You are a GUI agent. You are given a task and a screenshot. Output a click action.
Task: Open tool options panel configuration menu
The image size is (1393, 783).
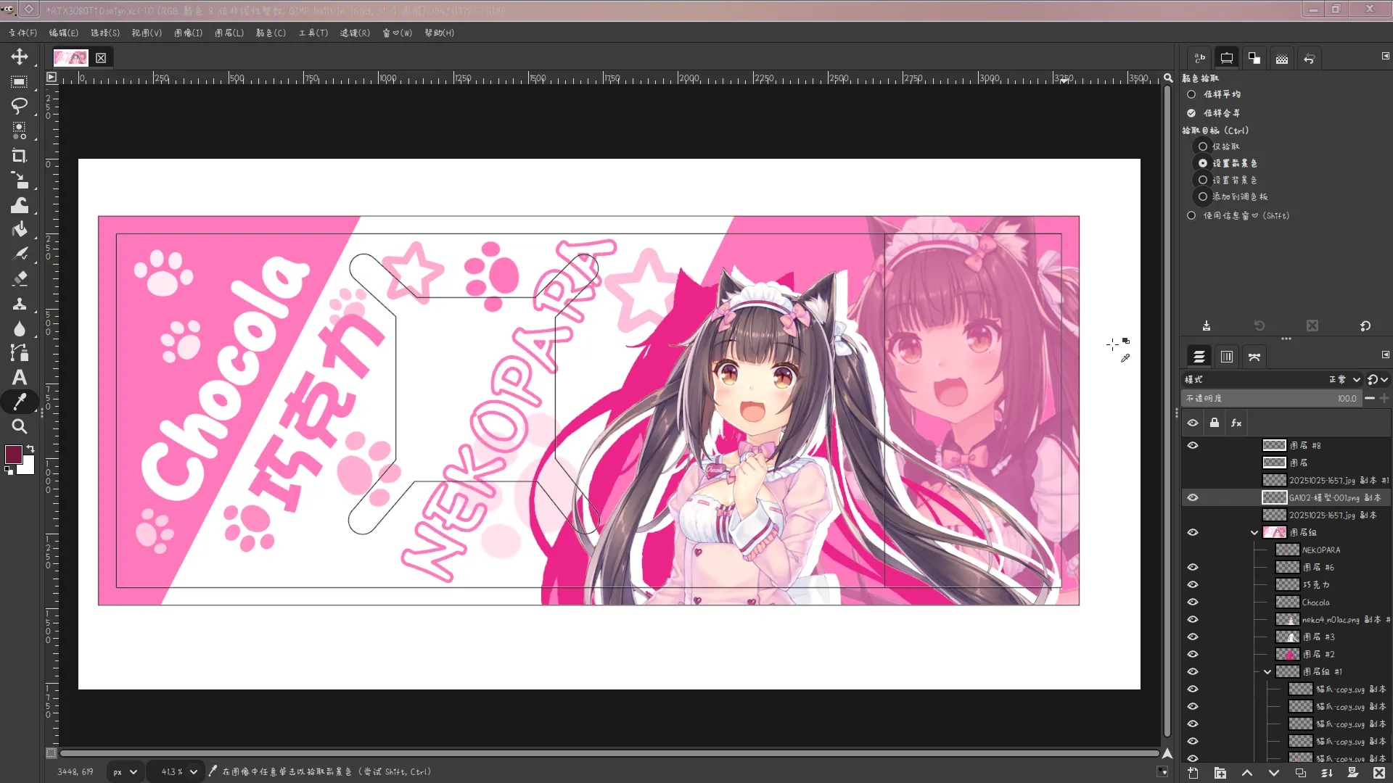tap(1386, 56)
